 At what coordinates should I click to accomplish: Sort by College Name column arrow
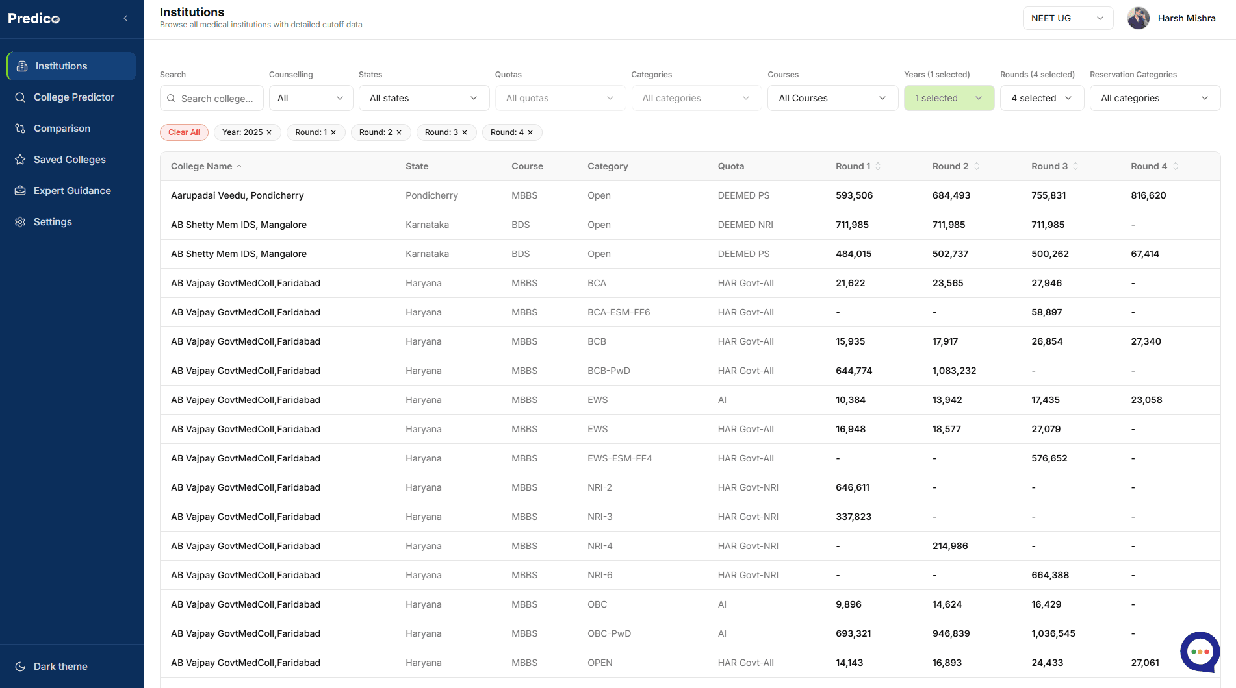point(239,166)
